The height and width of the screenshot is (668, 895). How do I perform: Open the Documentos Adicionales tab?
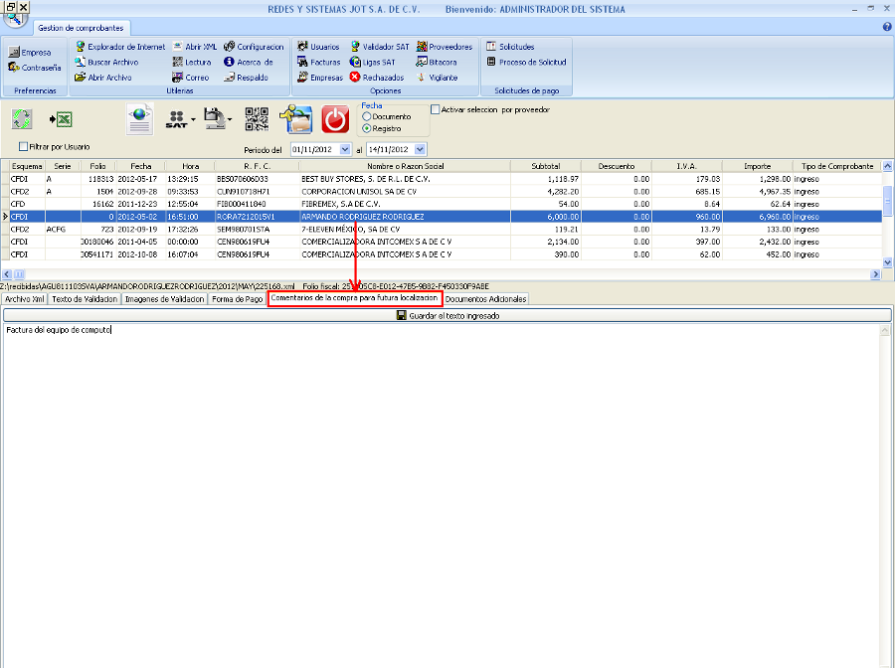[485, 298]
